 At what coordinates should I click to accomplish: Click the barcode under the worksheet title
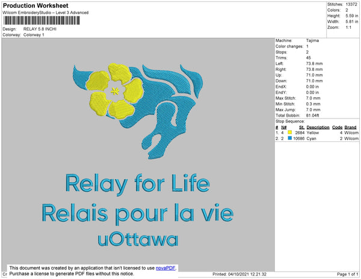point(42,20)
